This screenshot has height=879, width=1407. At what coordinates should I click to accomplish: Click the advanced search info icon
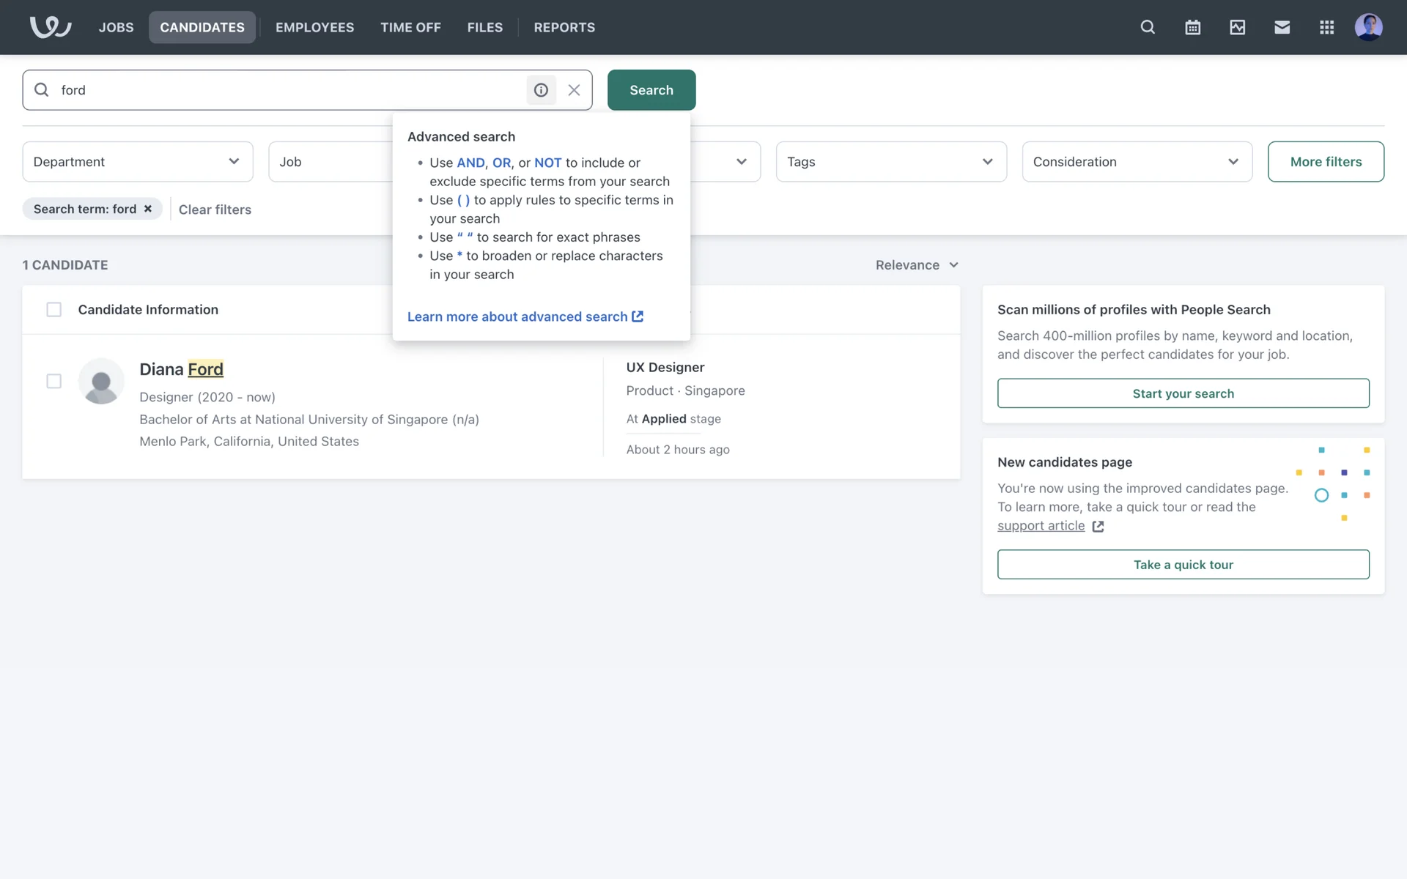(x=541, y=90)
